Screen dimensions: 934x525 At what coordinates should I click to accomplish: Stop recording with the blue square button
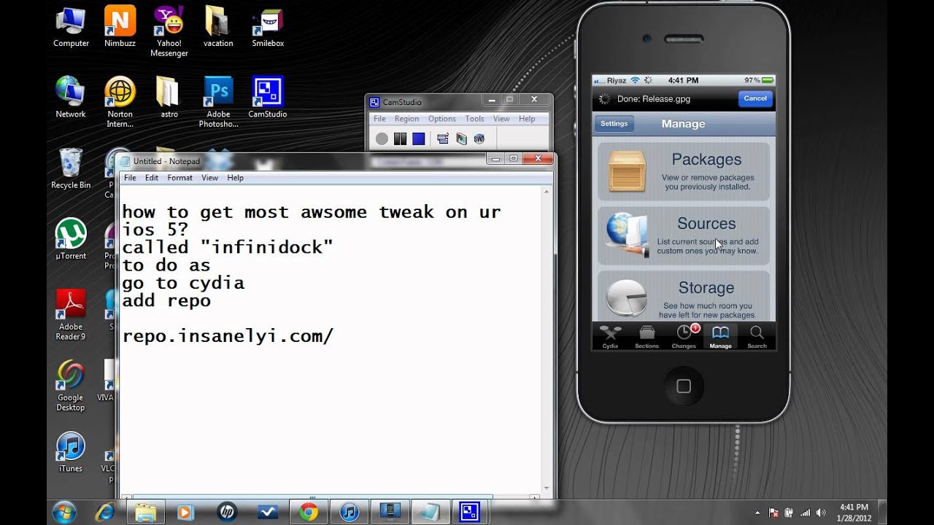tap(418, 139)
